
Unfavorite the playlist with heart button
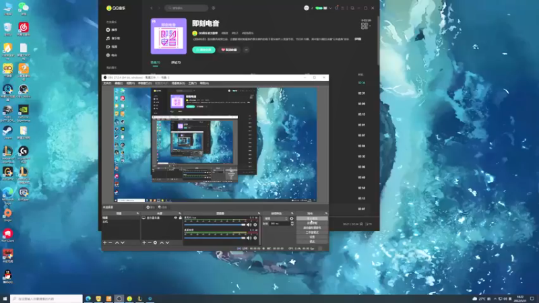[229, 50]
